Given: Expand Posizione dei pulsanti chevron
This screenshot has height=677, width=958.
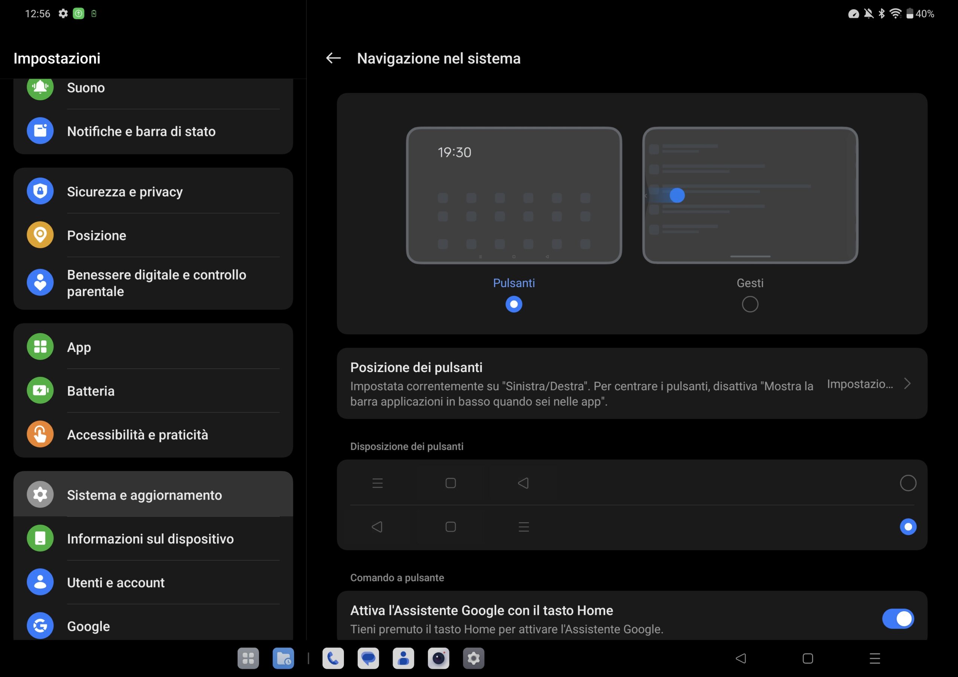Looking at the screenshot, I should (907, 384).
